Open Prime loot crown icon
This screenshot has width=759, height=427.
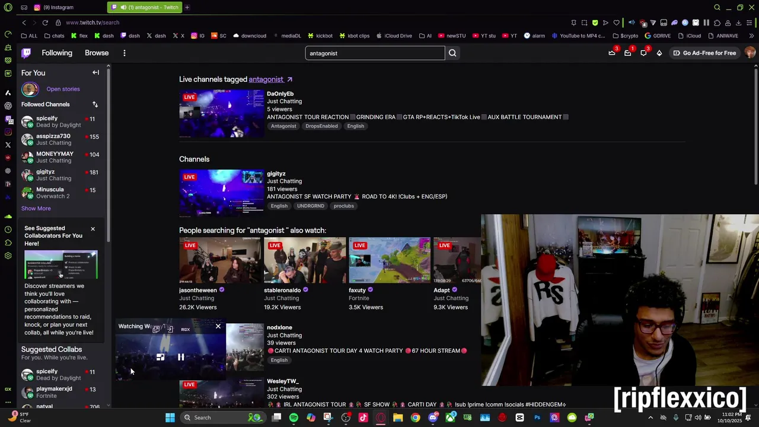pos(612,53)
